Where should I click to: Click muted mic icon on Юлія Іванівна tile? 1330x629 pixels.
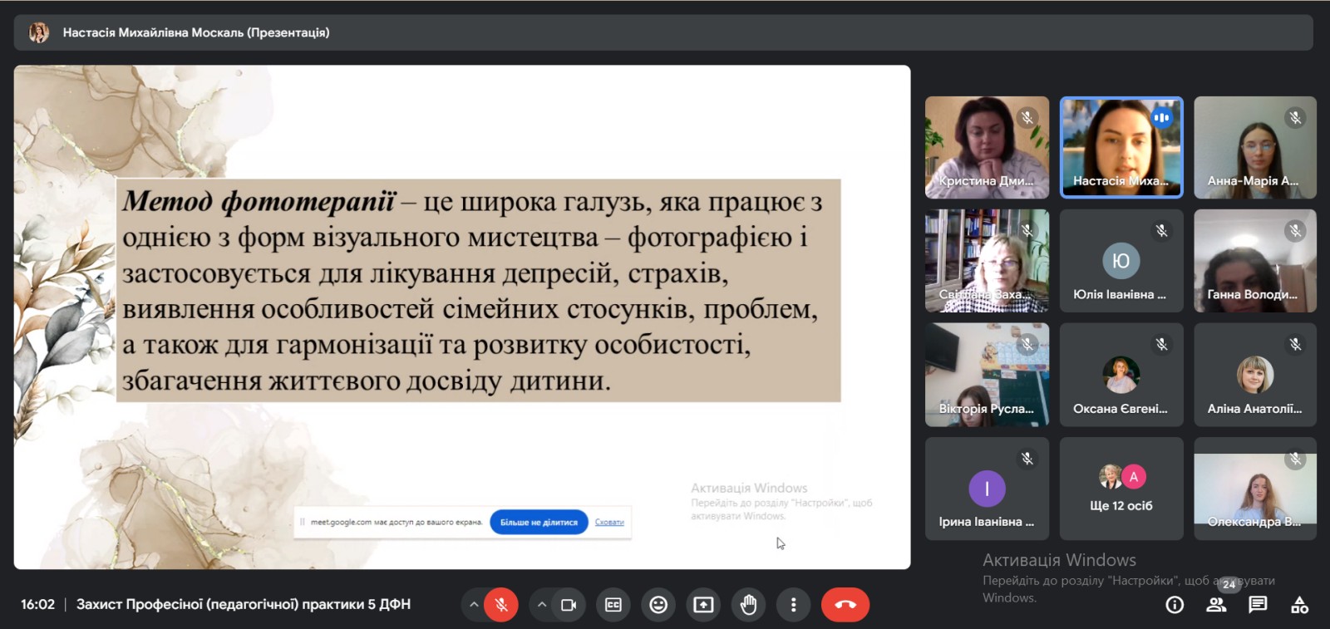[1162, 230]
